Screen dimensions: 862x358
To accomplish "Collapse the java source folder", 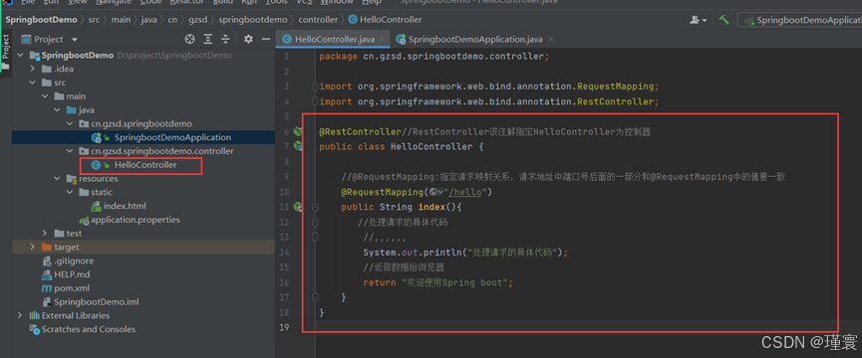I will tap(57, 110).
